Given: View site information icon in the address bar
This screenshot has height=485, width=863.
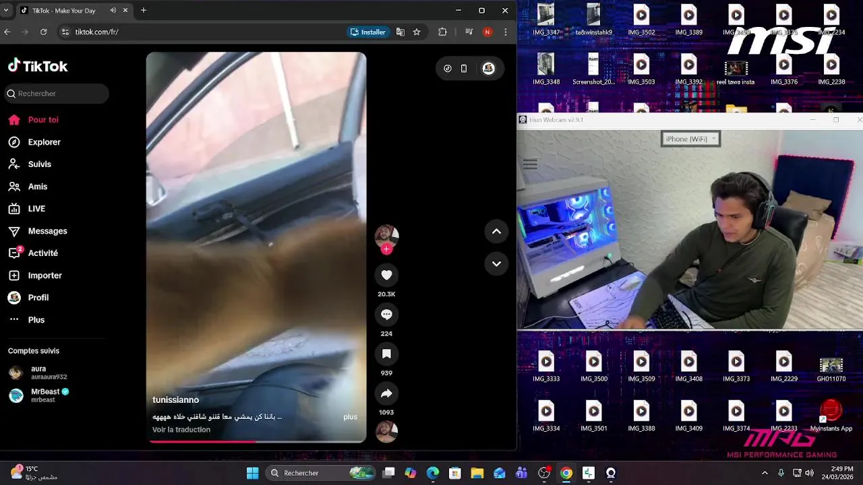Looking at the screenshot, I should 65,32.
